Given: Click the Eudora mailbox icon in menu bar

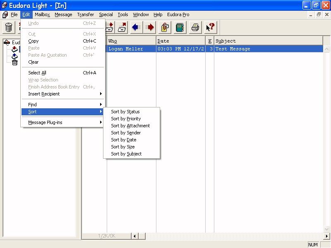Looking at the screenshot, I should [5, 14].
